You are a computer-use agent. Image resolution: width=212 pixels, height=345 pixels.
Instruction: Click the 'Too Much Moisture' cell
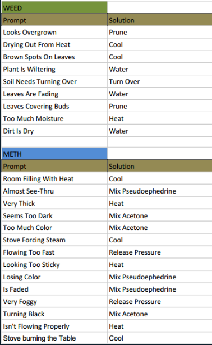(54, 118)
